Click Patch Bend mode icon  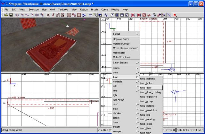click(x=154, y=15)
